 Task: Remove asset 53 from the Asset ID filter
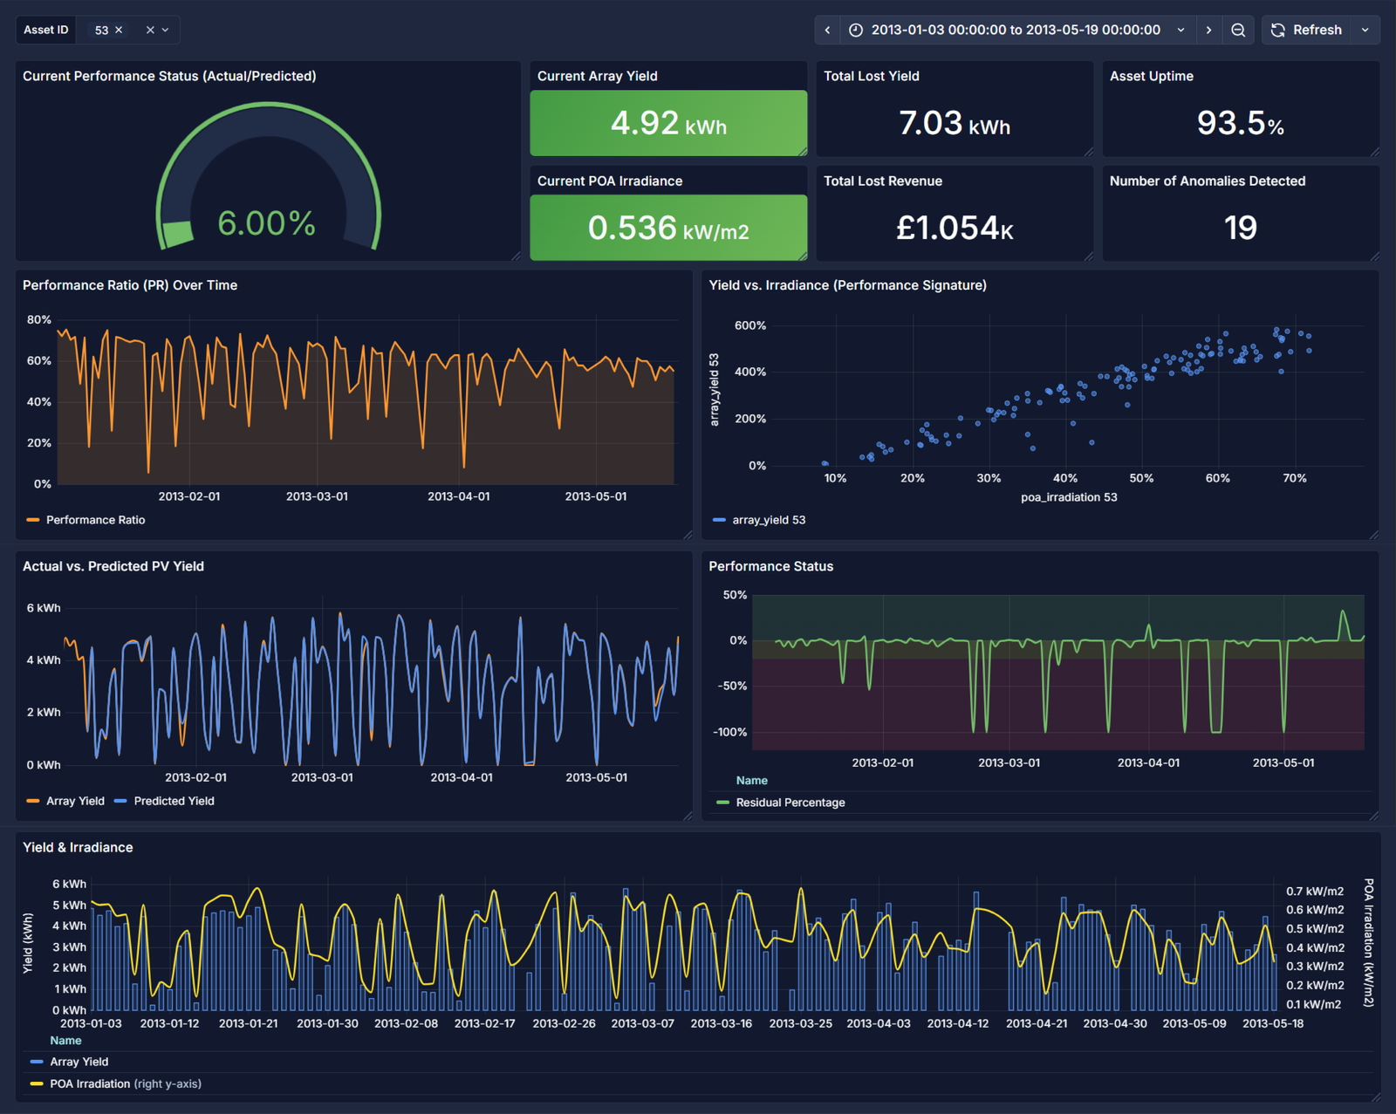click(119, 30)
